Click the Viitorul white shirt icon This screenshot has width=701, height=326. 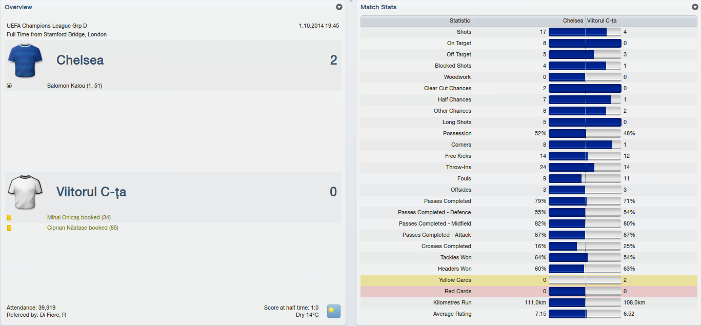coord(25,192)
